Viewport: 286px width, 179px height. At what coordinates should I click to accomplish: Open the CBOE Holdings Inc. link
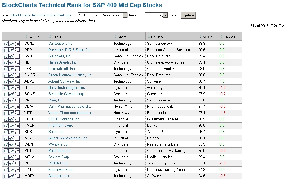(x=64, y=119)
